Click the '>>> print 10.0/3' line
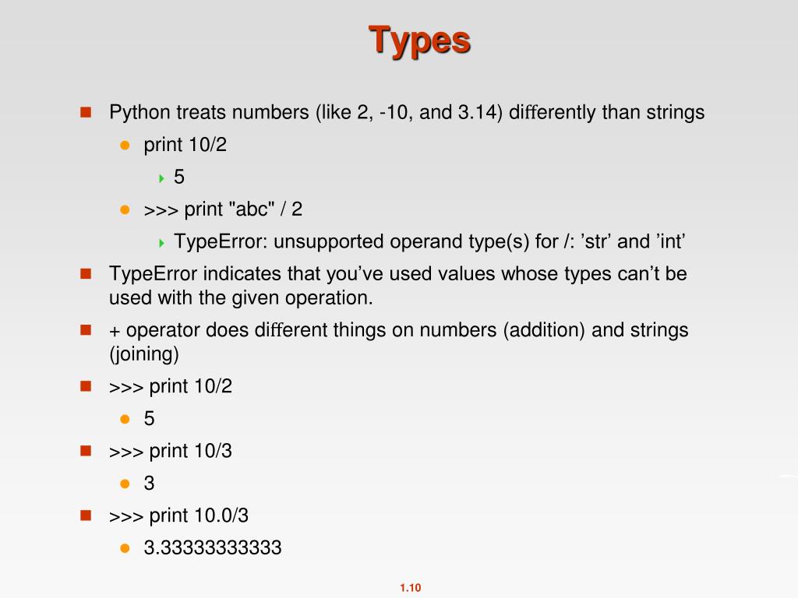Screen dimensions: 798x598 [x=178, y=515]
